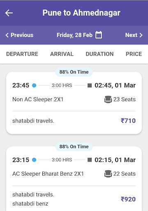Viewport: 148px width, 211px height.
Task: Sort buses by DURATION
Action: point(99,54)
